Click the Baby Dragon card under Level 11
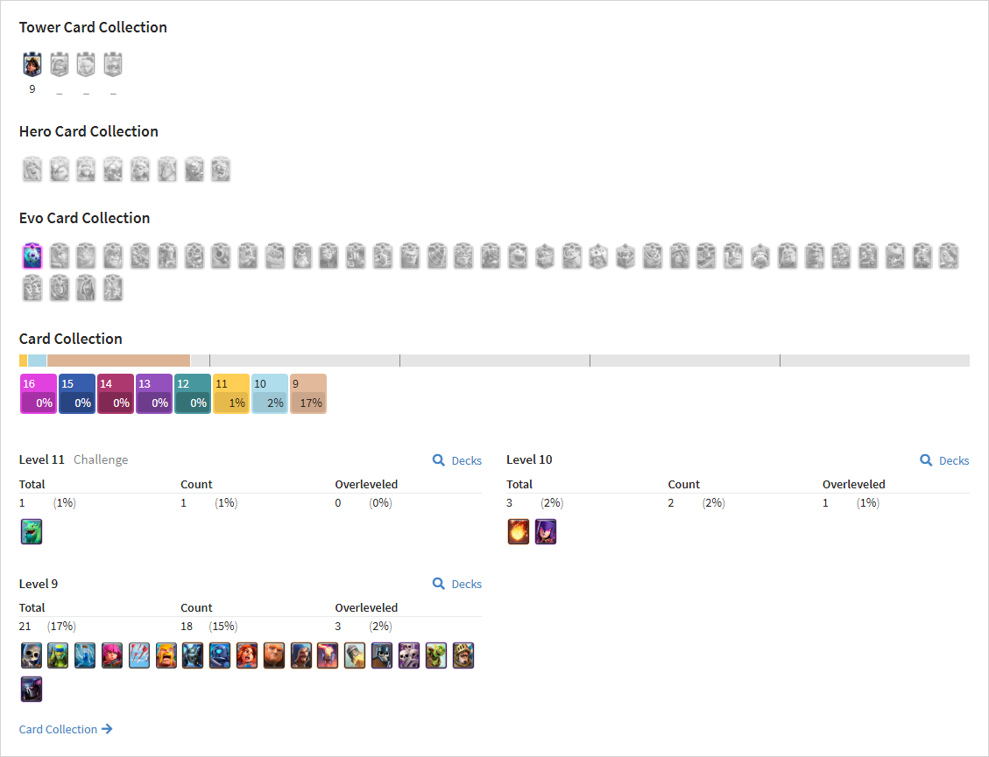This screenshot has height=757, width=989. 32,531
